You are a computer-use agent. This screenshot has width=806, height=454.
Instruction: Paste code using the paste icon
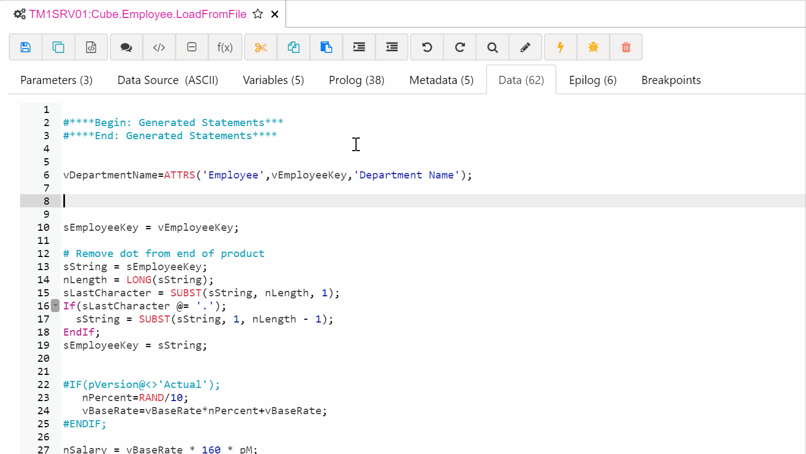(326, 47)
